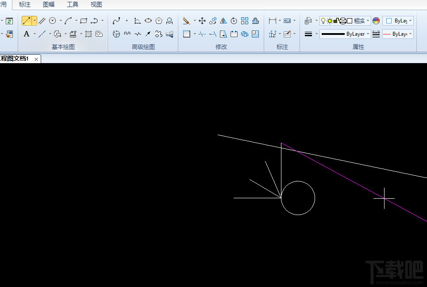Image resolution: width=427 pixels, height=287 pixels.
Task: Click the Ellipse tool
Action: pyautogui.click(x=148, y=21)
